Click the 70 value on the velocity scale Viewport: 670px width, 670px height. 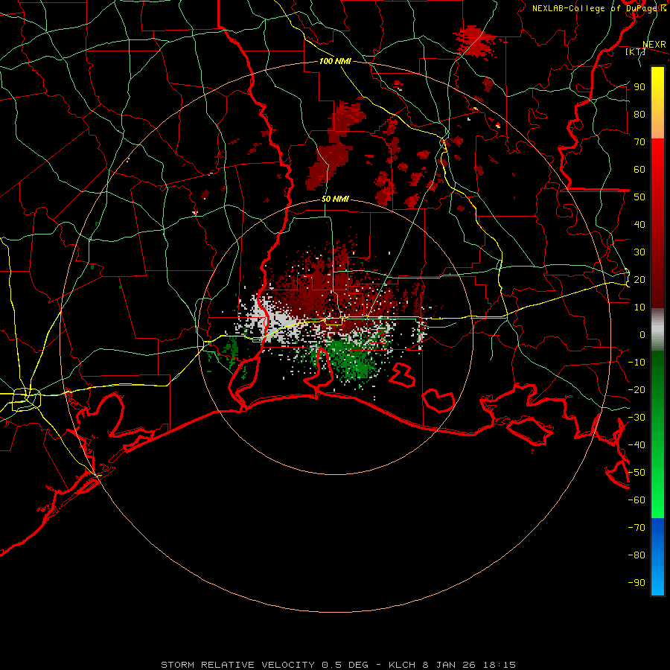coord(639,142)
